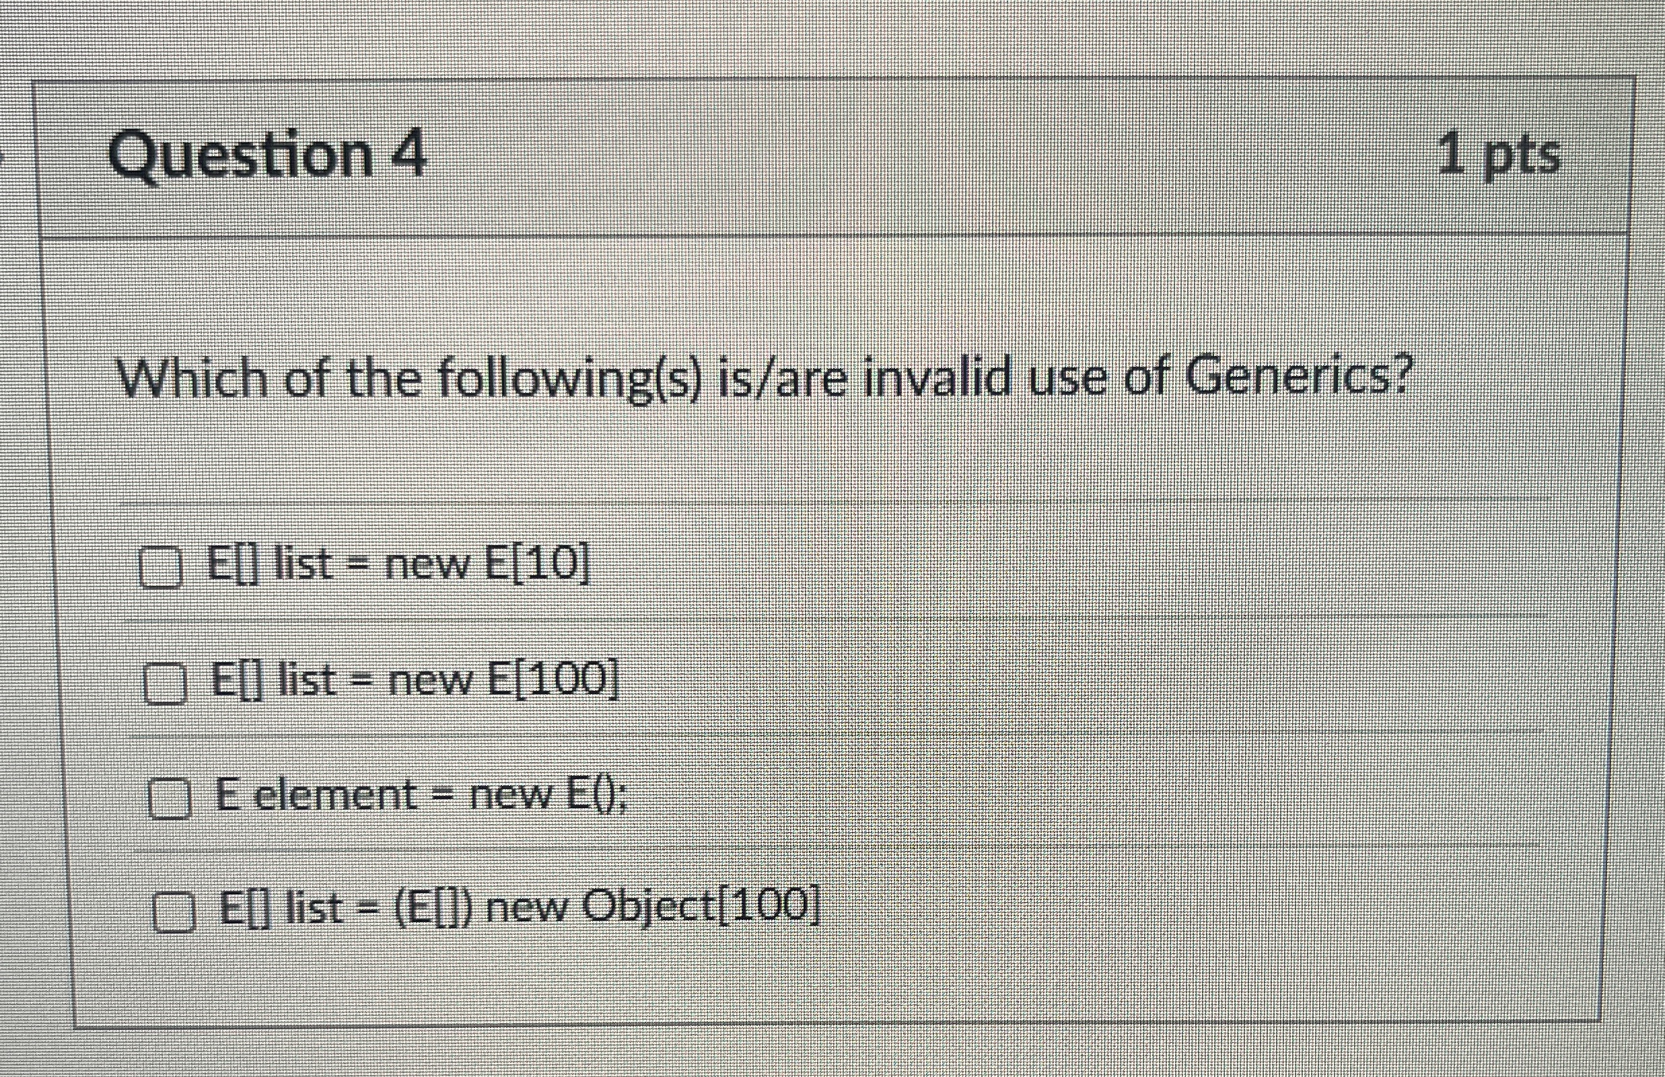Check the option "E[] list = new E[100]"
Image resolution: width=1665 pixels, height=1077 pixels.
(164, 684)
